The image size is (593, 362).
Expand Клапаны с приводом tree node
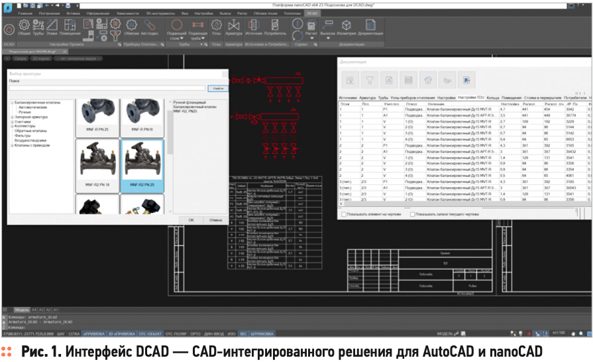click(12, 145)
